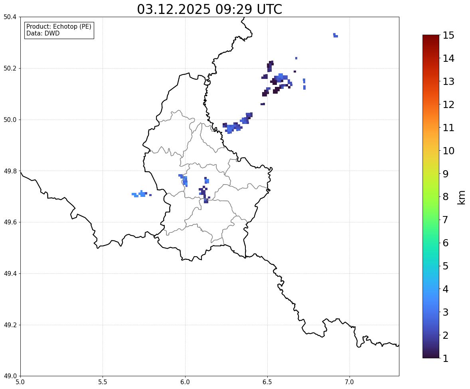Click the dark red top of colorbar
Image resolution: width=470 pixels, height=389 pixels.
(431, 37)
